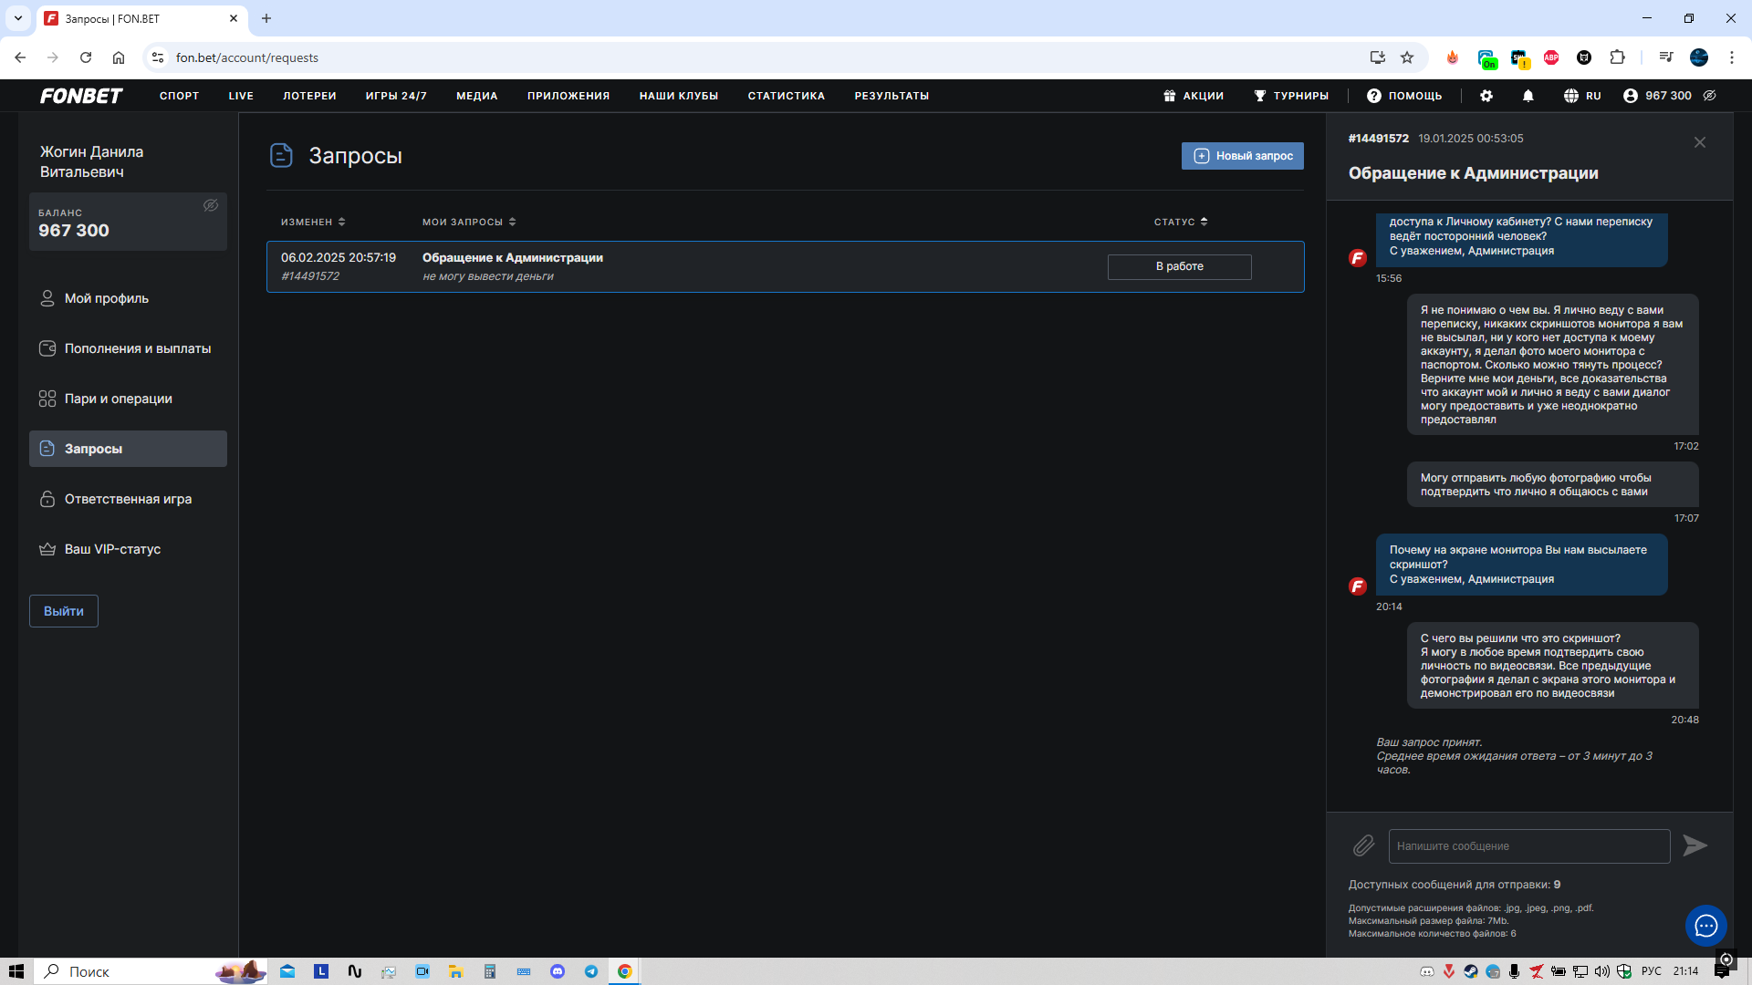This screenshot has height=985, width=1752.
Task: Toggle header balance eye icon
Action: (1710, 96)
